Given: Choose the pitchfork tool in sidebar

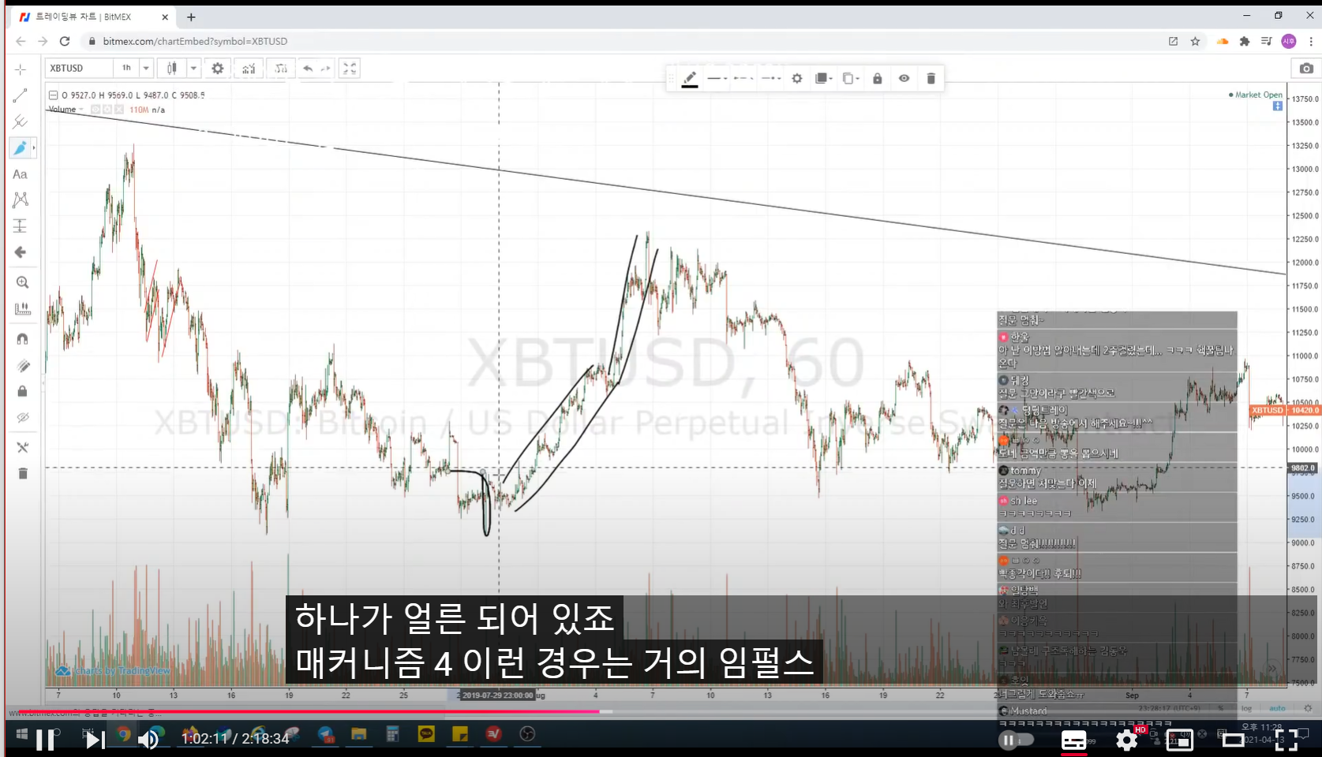Looking at the screenshot, I should coord(21,121).
